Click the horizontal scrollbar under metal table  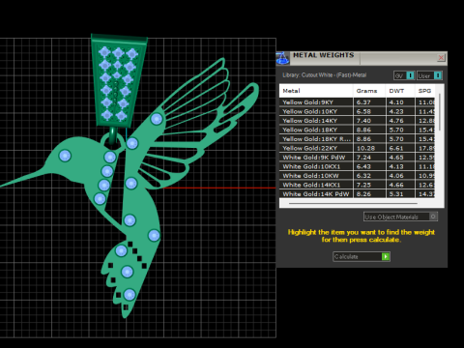coord(353,204)
